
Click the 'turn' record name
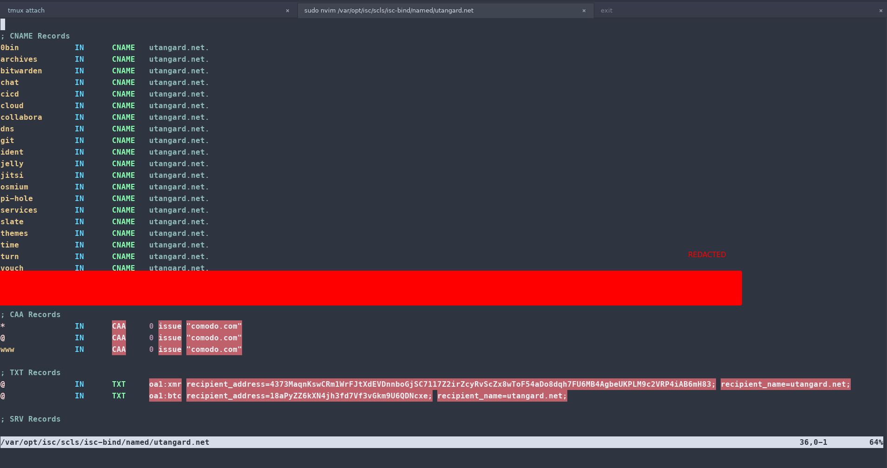pos(10,257)
